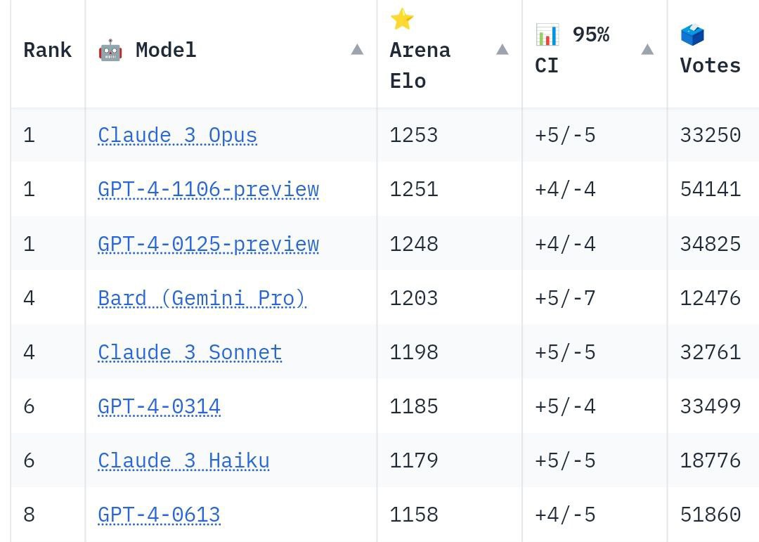Sort by 95% CI using its arrow
This screenshot has height=542, width=759.
pyautogui.click(x=647, y=49)
